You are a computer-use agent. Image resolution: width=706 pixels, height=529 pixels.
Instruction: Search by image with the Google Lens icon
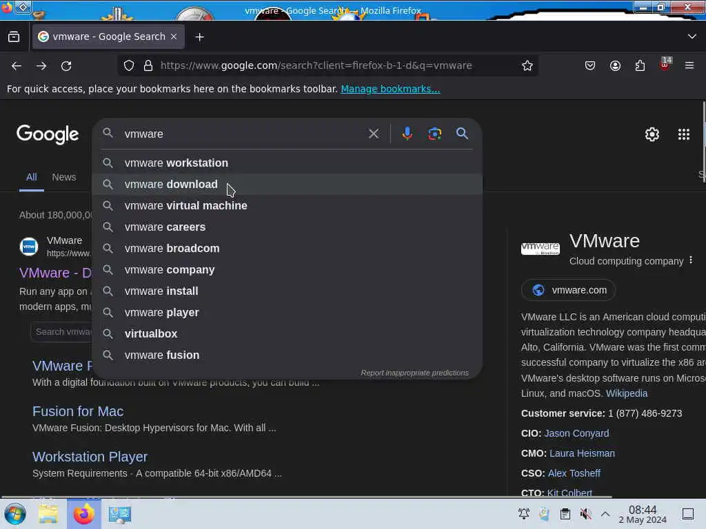pyautogui.click(x=434, y=134)
